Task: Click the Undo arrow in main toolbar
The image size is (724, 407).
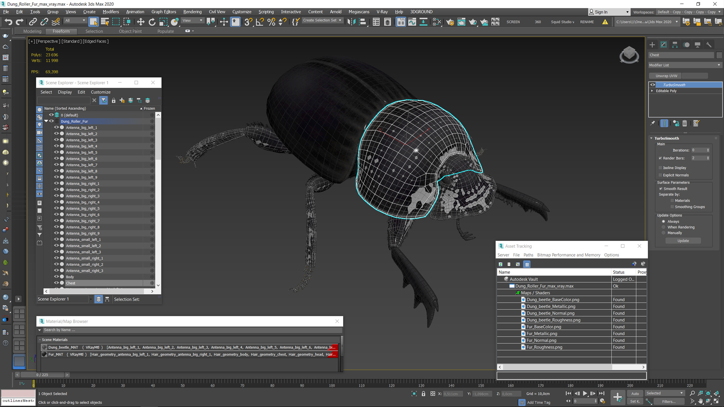Action: tap(8, 22)
